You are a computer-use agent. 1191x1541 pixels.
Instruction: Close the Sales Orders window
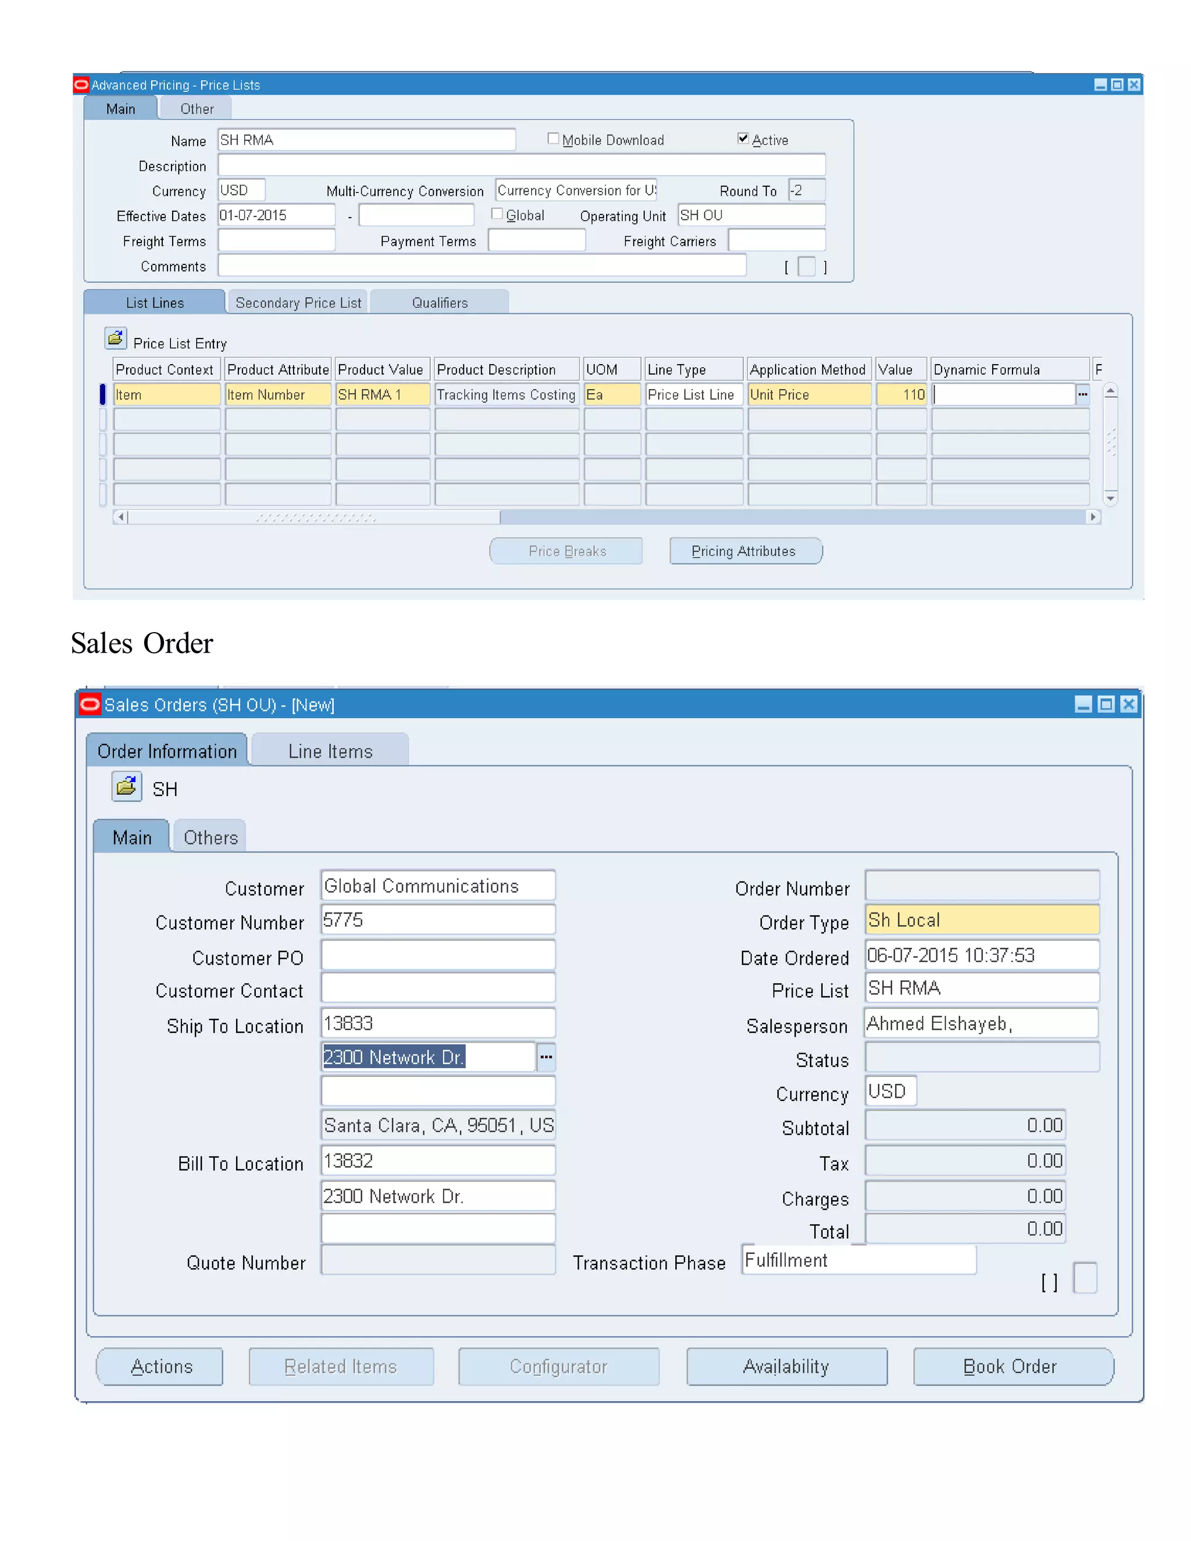(1129, 704)
